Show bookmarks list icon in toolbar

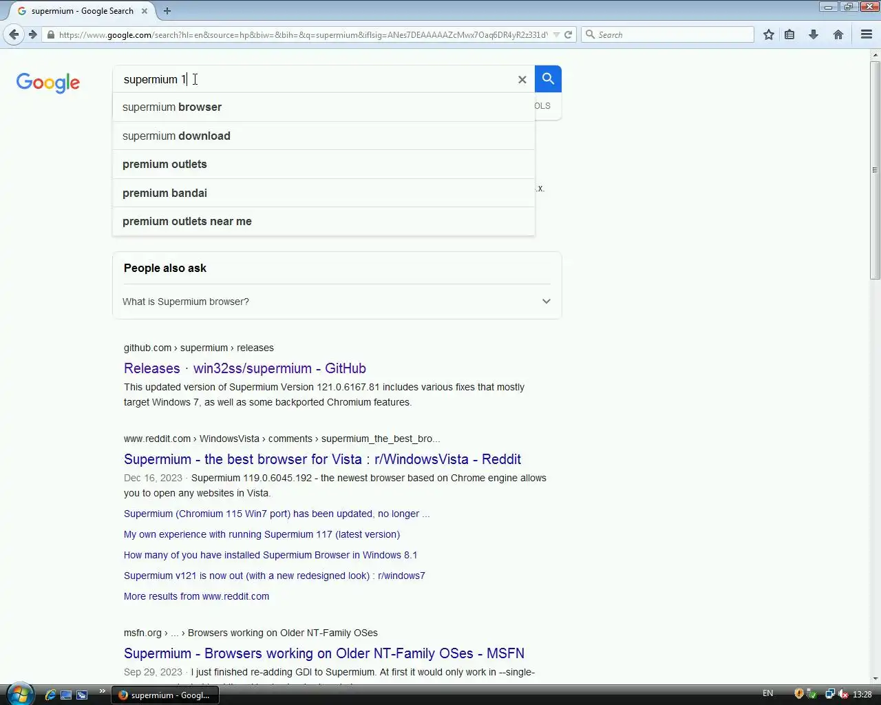pyautogui.click(x=789, y=34)
